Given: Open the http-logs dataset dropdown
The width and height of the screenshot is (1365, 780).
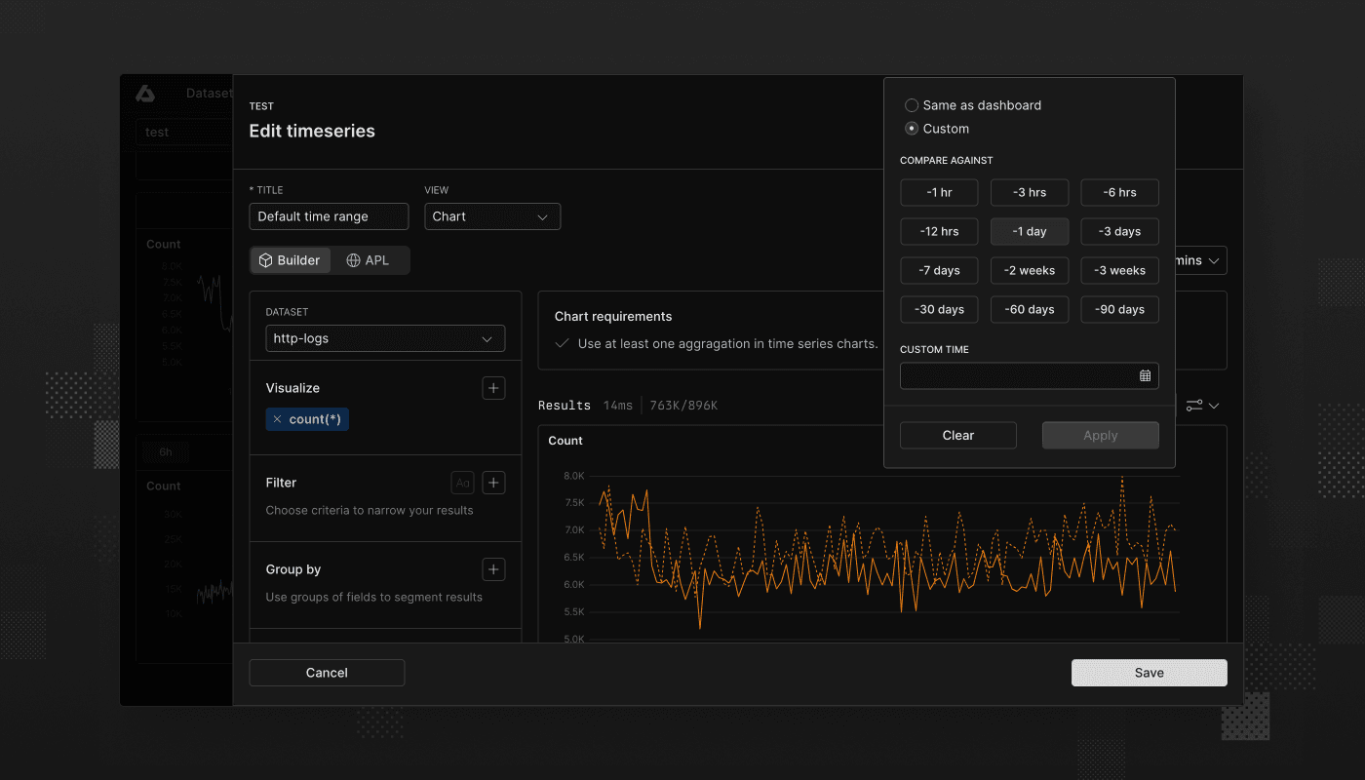Looking at the screenshot, I should pos(384,338).
